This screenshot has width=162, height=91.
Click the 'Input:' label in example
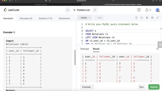pos(10,41)
